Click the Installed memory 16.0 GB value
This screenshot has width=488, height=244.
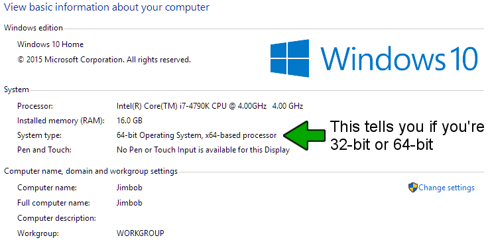[x=129, y=121]
